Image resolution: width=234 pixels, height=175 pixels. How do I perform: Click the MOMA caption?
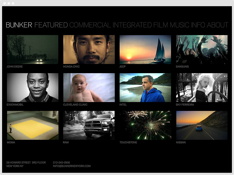click(x=11, y=142)
